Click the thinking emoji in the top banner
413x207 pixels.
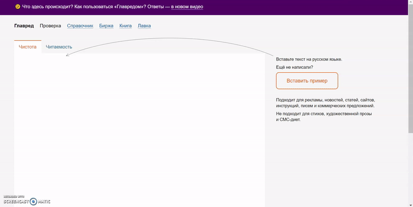18,7
